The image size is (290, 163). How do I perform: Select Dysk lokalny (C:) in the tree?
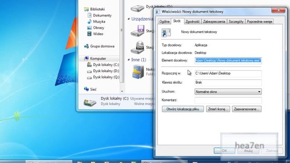point(106,65)
